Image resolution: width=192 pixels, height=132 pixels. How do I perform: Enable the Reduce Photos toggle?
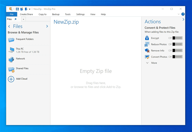pyautogui.click(x=177, y=44)
